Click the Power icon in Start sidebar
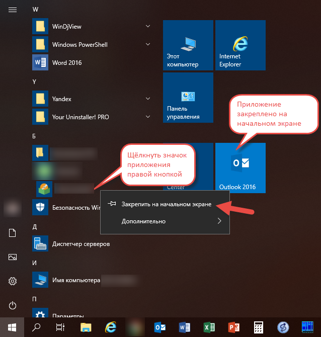The width and height of the screenshot is (321, 337). (x=12, y=305)
